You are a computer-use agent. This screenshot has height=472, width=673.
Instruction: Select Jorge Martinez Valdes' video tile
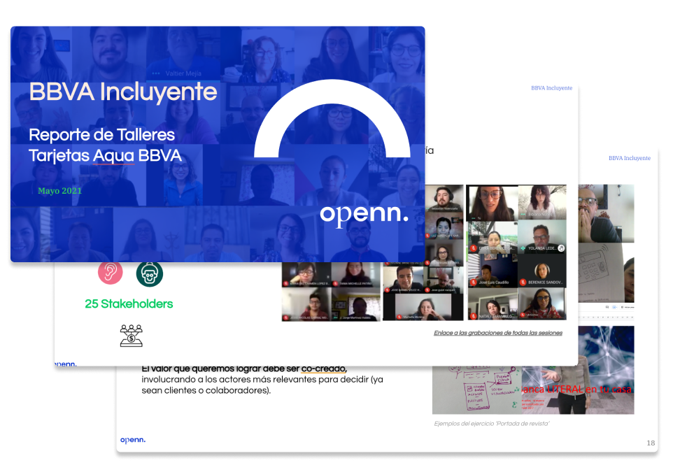tap(356, 305)
